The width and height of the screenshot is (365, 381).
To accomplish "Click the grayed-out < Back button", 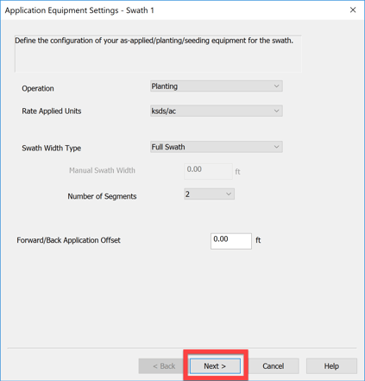I will (x=164, y=366).
